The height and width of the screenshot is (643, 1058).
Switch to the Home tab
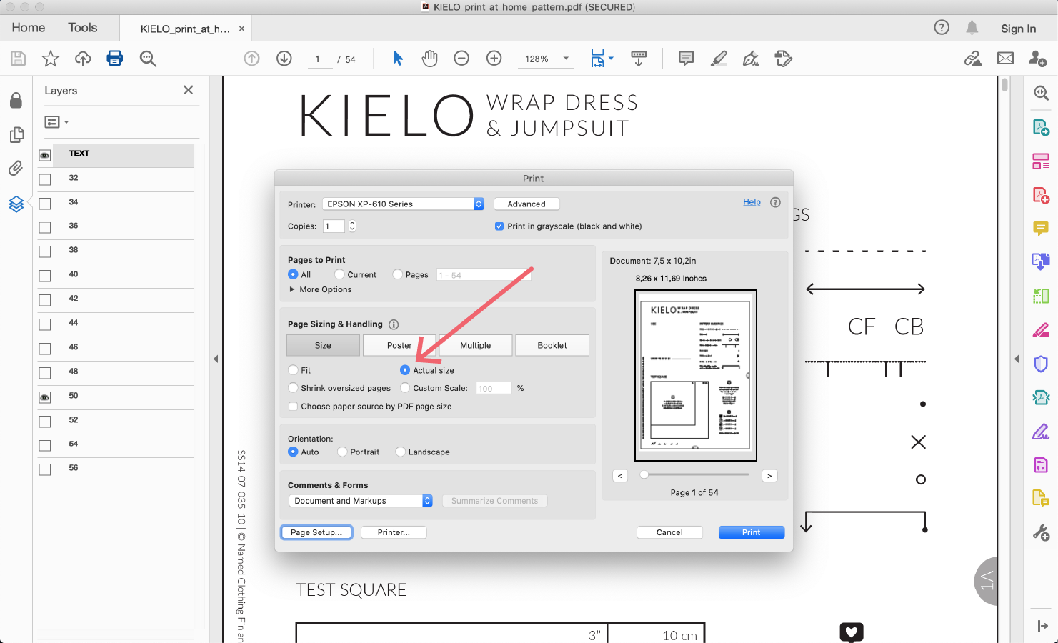(29, 28)
